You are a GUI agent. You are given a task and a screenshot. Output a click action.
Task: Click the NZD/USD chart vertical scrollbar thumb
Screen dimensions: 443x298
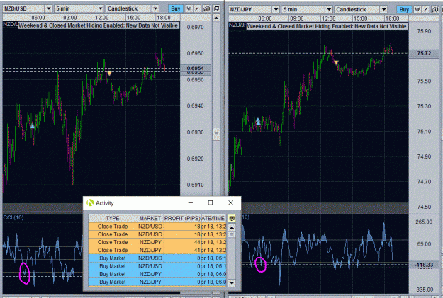pyautogui.click(x=216, y=134)
